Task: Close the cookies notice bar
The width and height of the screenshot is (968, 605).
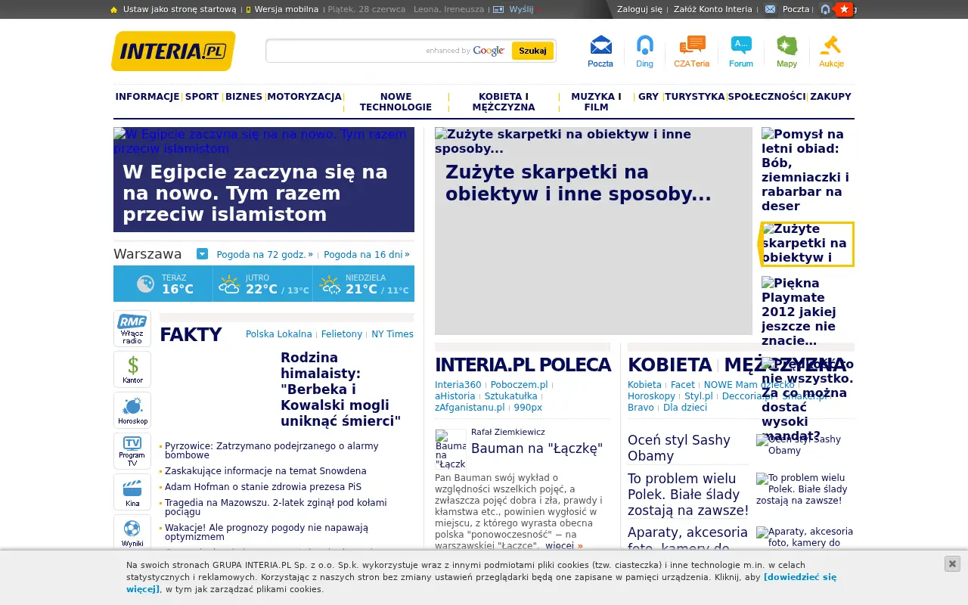Action: [952, 563]
